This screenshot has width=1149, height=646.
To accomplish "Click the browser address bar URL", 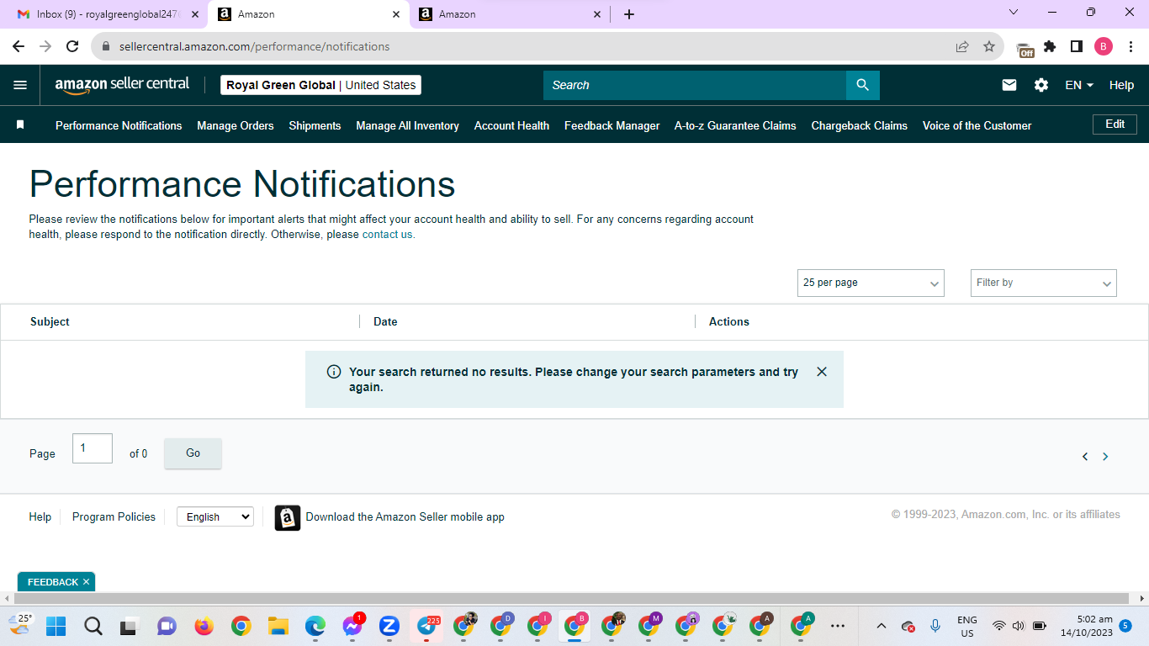I will click(x=254, y=46).
